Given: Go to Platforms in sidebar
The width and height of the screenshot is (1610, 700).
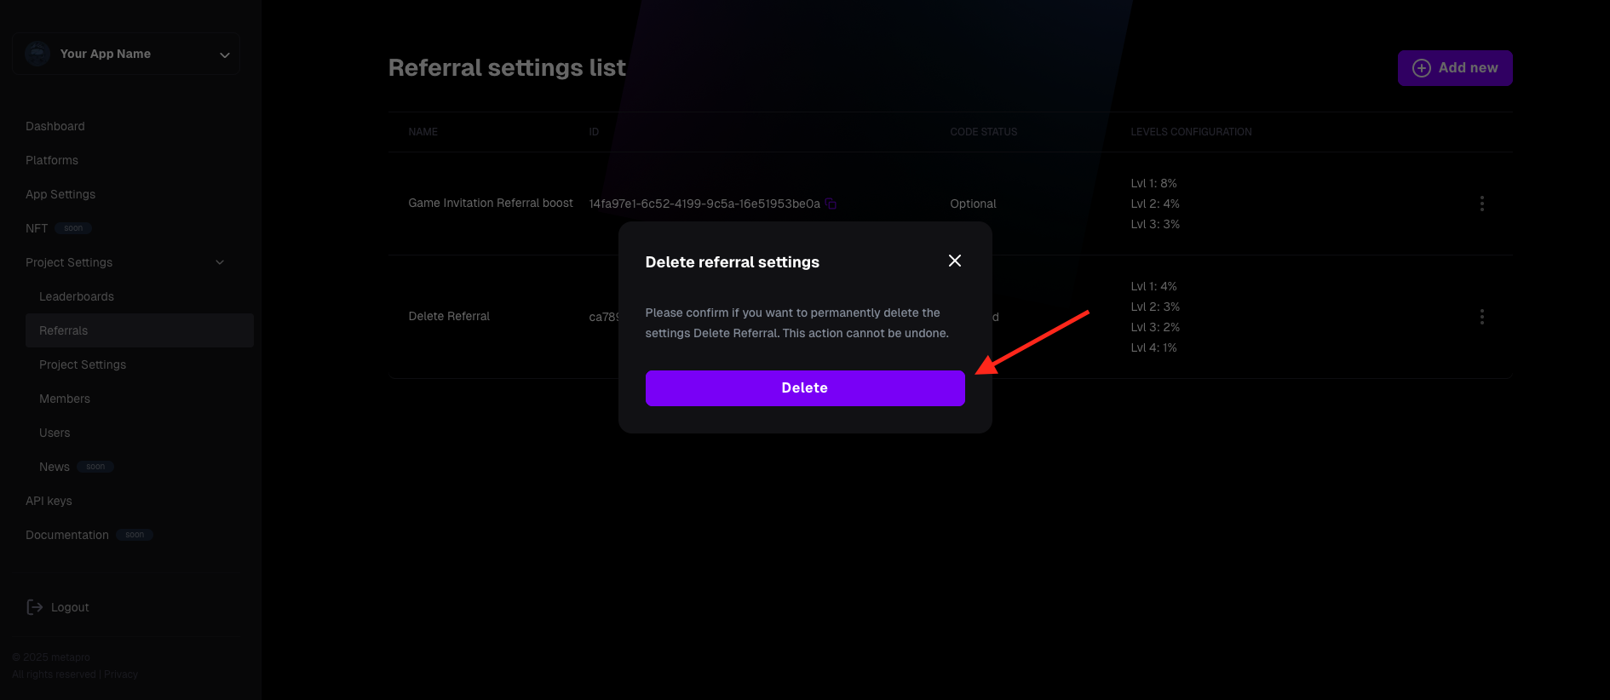Looking at the screenshot, I should point(52,160).
